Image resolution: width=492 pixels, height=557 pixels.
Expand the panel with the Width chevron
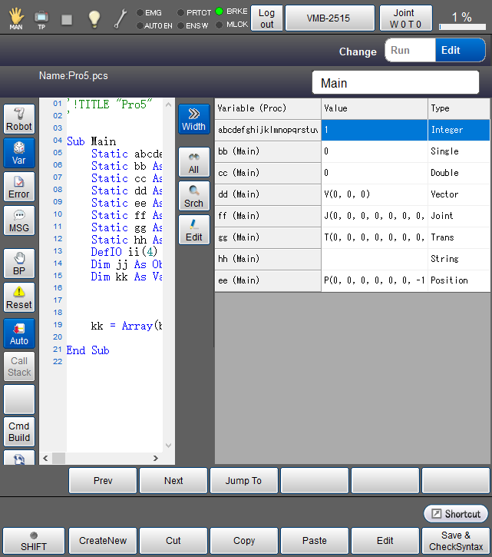click(193, 119)
